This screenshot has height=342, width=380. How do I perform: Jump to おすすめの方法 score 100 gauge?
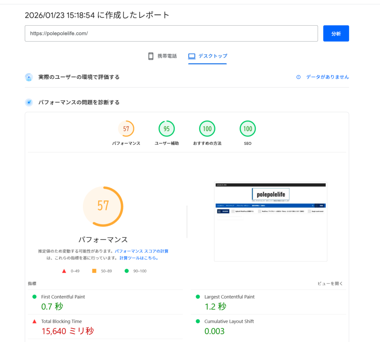207,129
